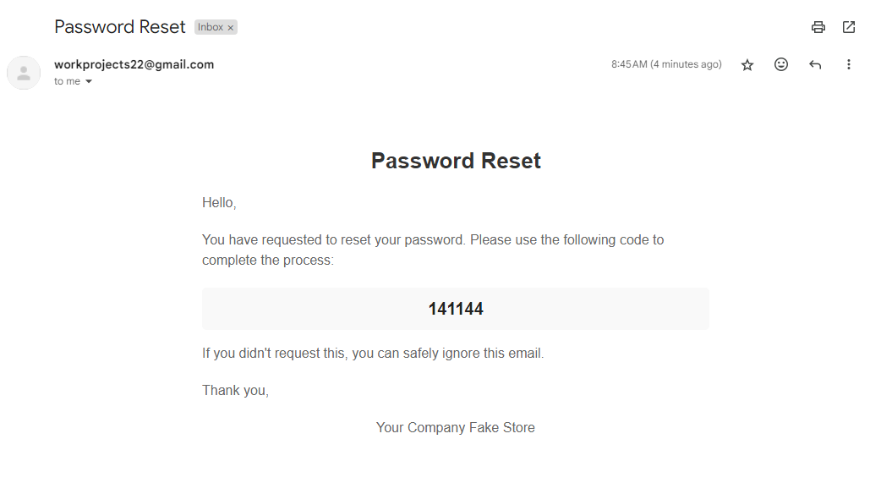
Task: Remove the Inbox label with its x
Action: [230, 28]
